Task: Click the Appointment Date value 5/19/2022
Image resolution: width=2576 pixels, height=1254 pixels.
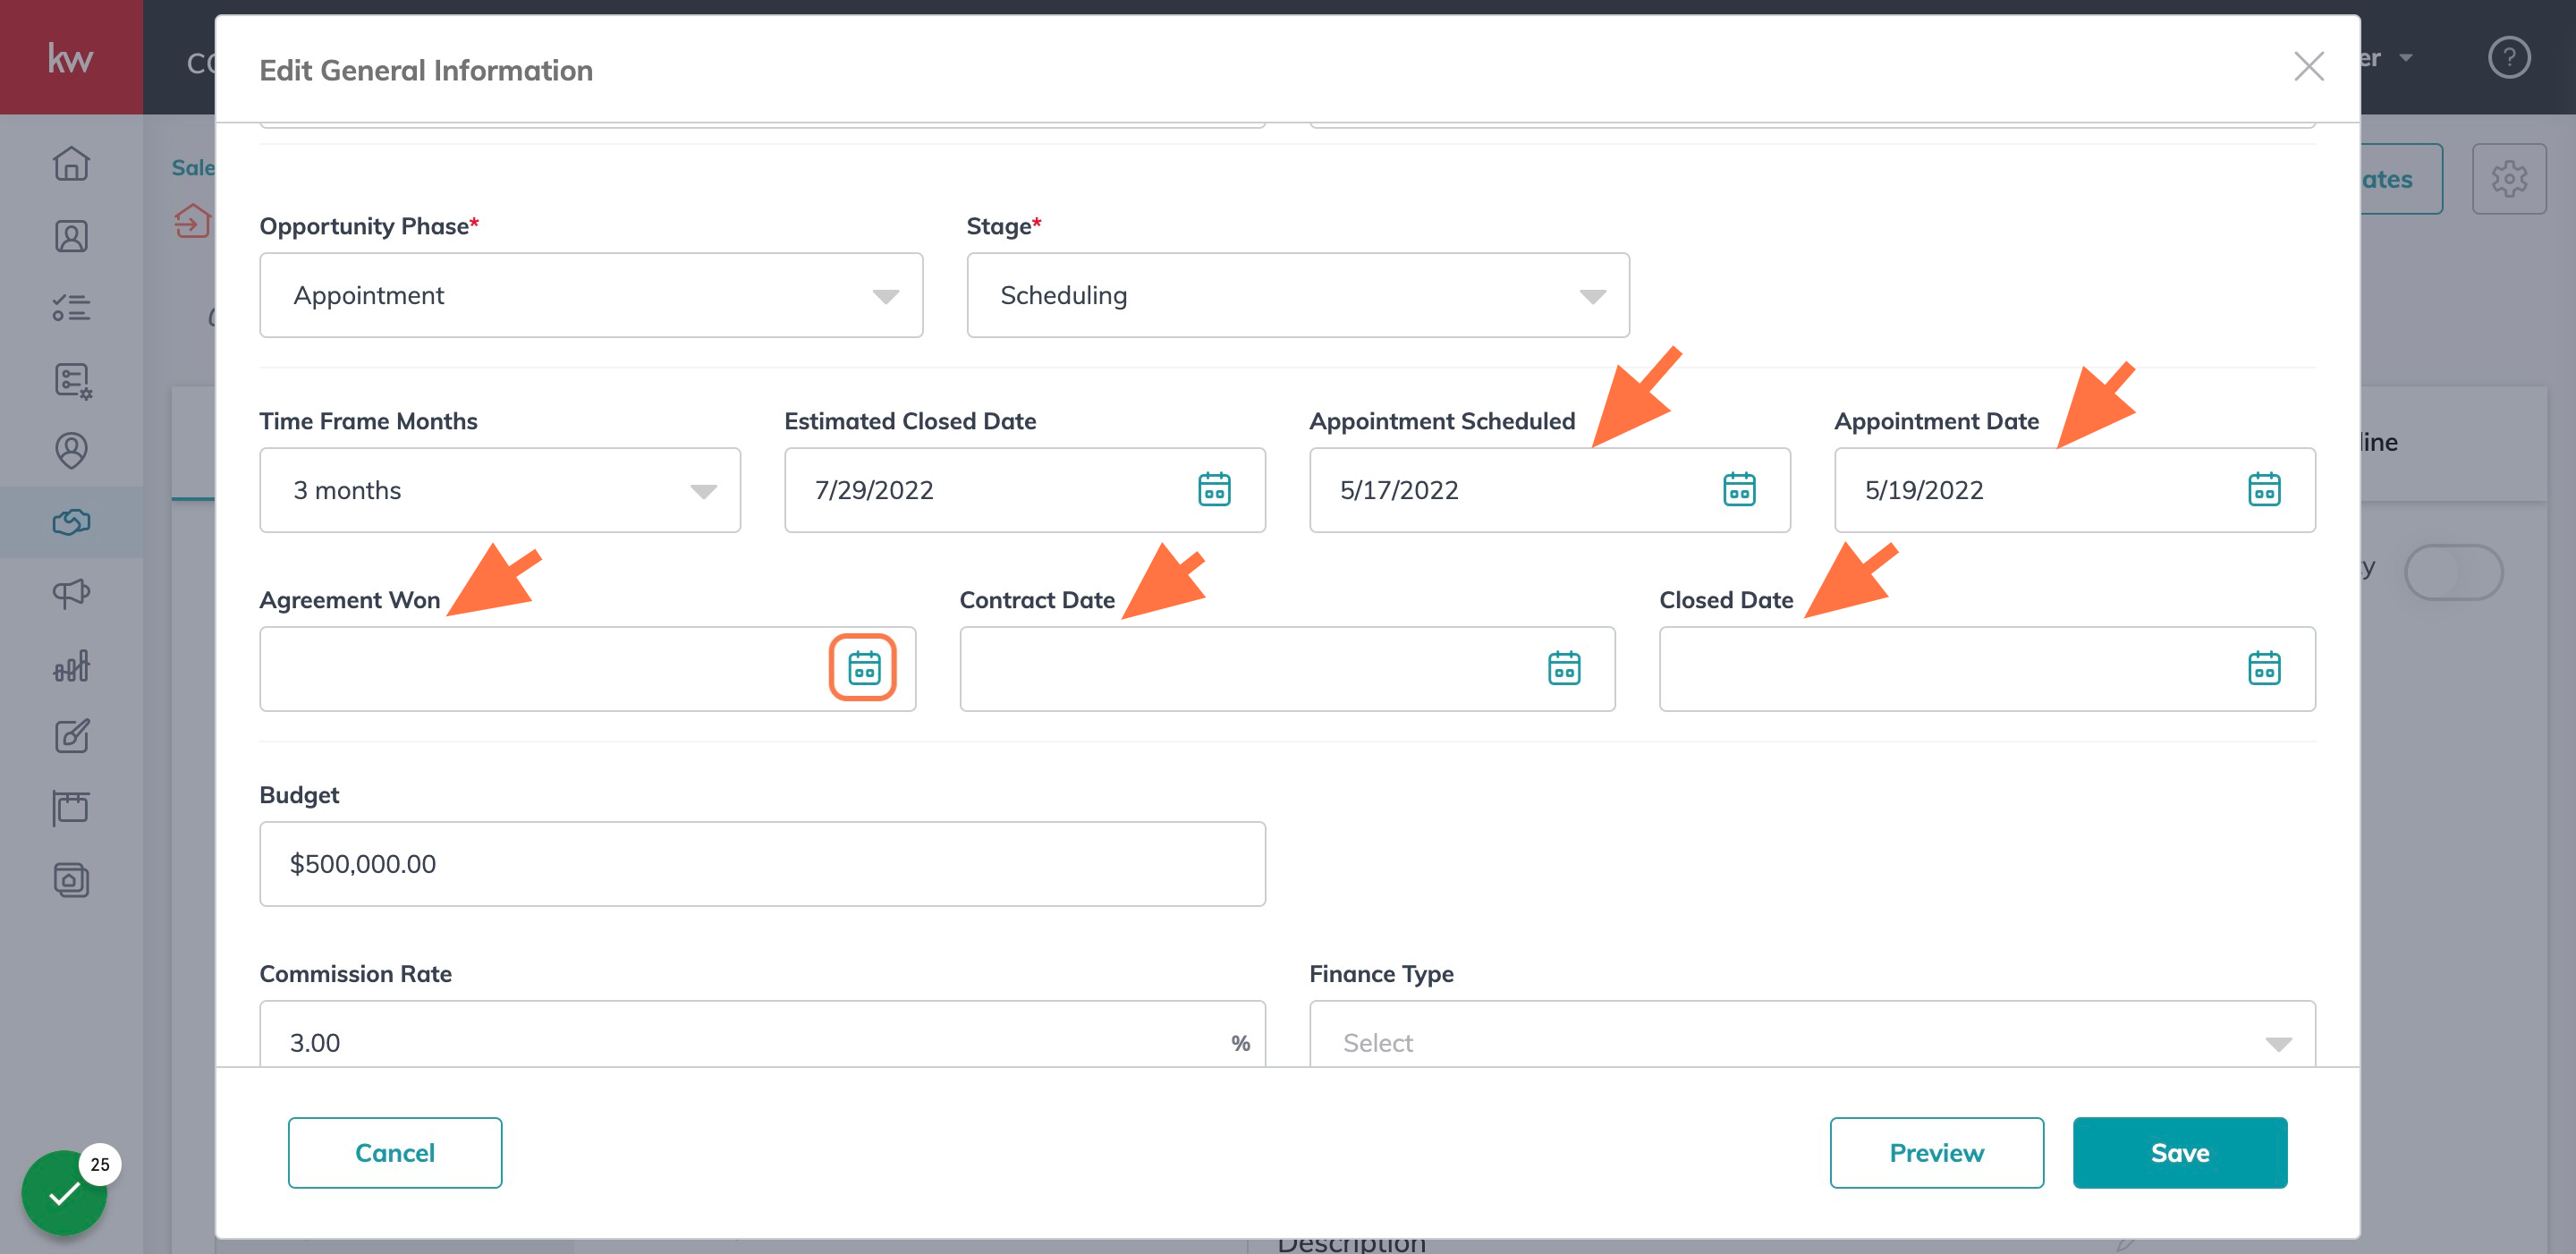Action: [x=1924, y=490]
